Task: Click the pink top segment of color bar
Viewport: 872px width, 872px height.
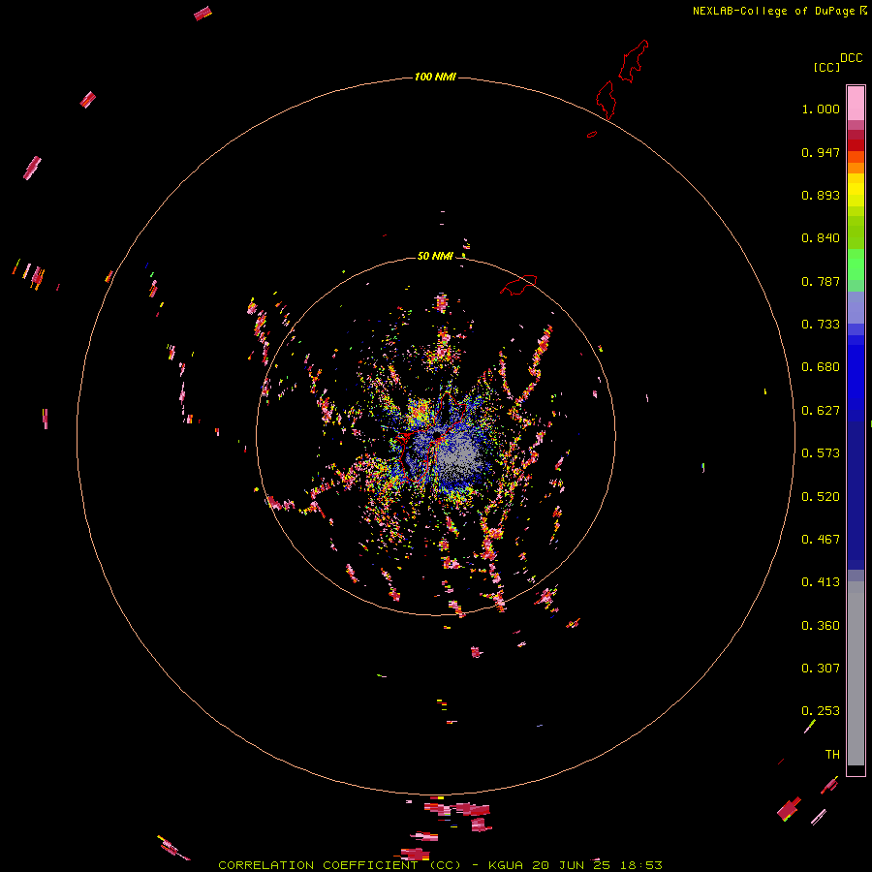Action: pyautogui.click(x=856, y=104)
